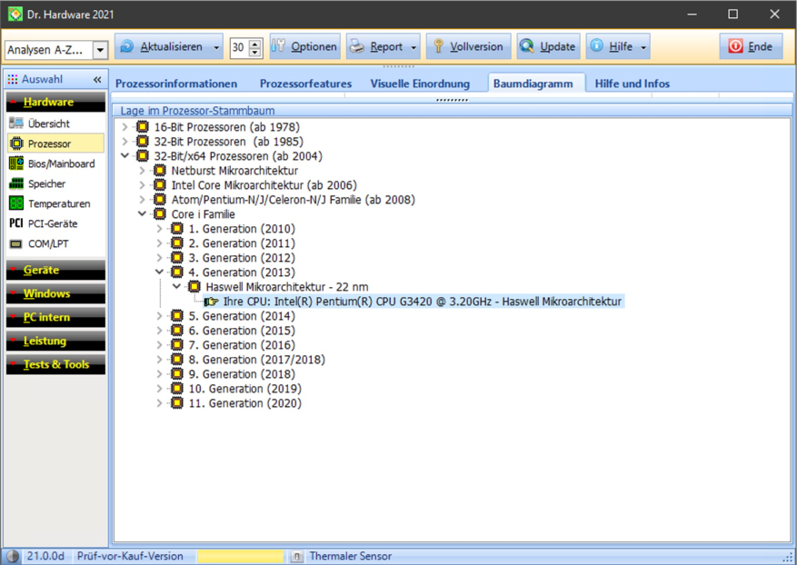Image resolution: width=797 pixels, height=565 pixels.
Task: Open the Speicher memory section
Action: pos(46,183)
